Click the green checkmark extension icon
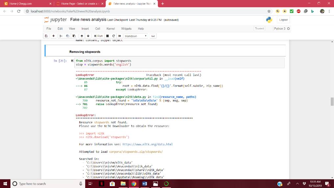 (x=292, y=11)
